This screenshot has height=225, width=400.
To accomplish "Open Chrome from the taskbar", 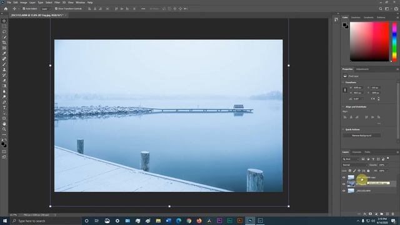I will coord(189,221).
